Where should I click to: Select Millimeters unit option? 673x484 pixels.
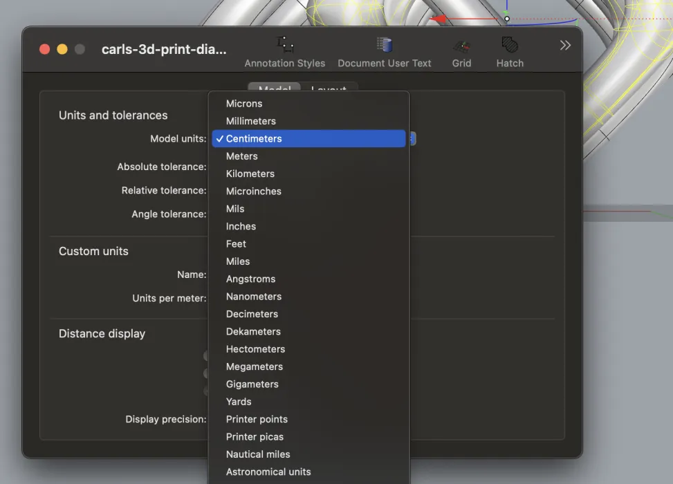pos(309,121)
